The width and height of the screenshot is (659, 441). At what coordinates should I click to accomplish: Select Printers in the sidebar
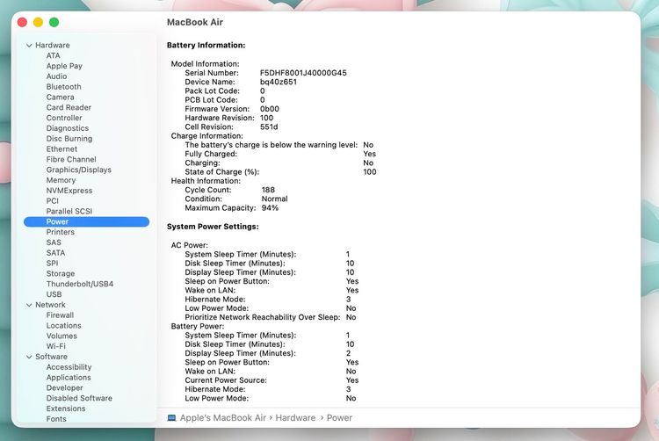pos(60,232)
